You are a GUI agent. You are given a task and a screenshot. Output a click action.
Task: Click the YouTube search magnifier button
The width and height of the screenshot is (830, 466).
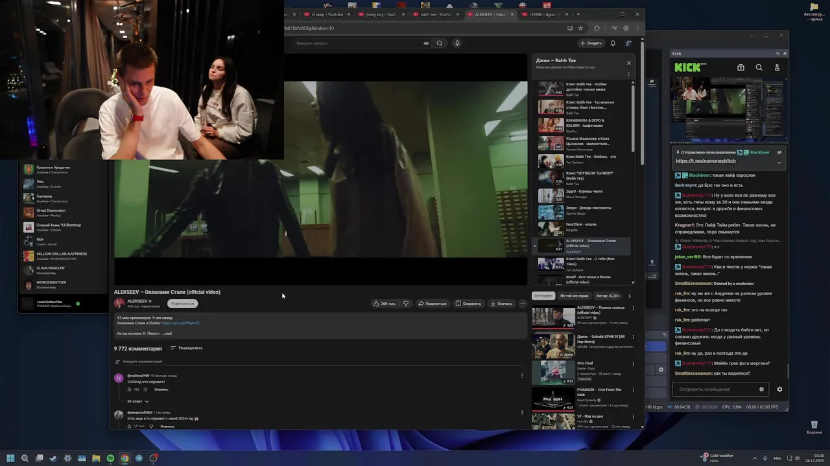click(439, 43)
